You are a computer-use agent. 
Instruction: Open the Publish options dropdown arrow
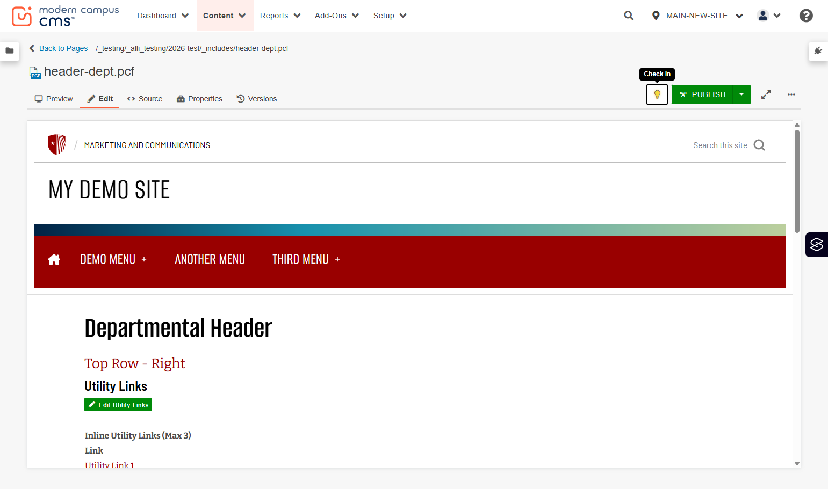(741, 94)
